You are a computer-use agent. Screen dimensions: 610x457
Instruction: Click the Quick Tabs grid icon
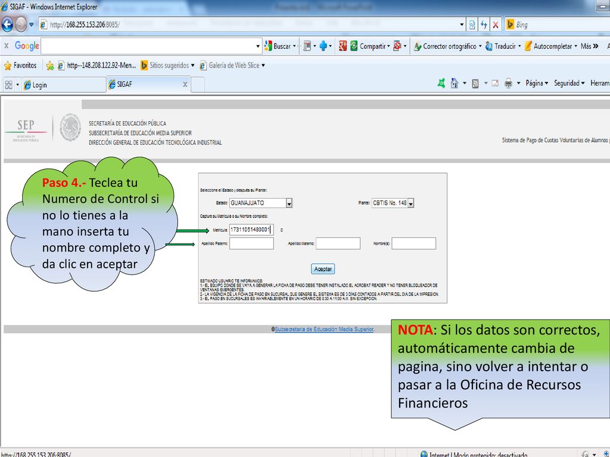[x=8, y=84]
